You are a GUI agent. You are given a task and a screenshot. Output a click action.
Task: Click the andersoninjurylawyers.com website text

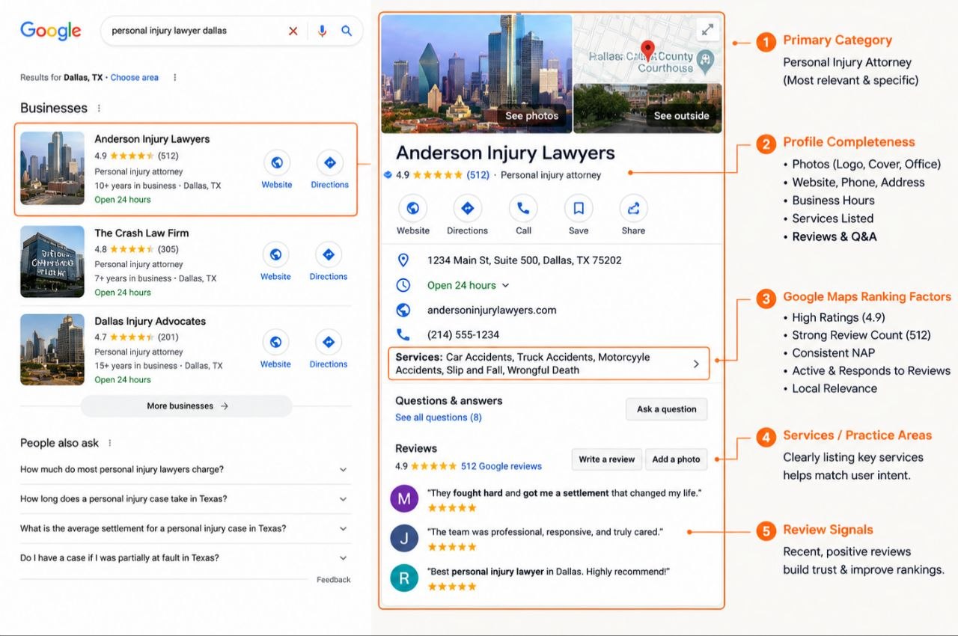[492, 310]
